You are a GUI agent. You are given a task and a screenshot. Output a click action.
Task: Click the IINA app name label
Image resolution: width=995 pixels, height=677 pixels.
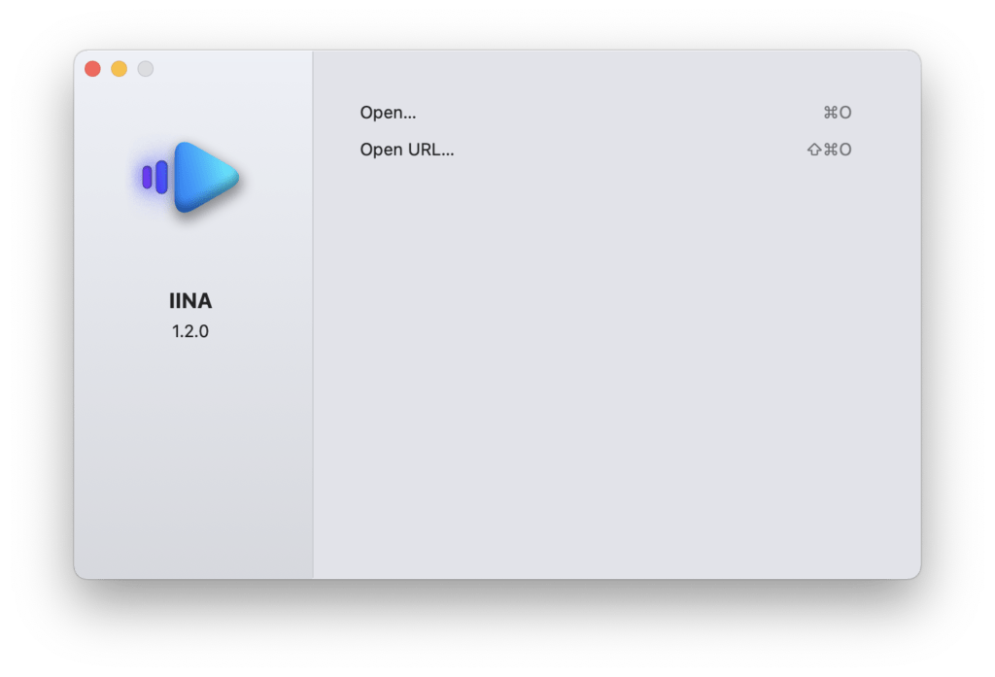pyautogui.click(x=190, y=301)
